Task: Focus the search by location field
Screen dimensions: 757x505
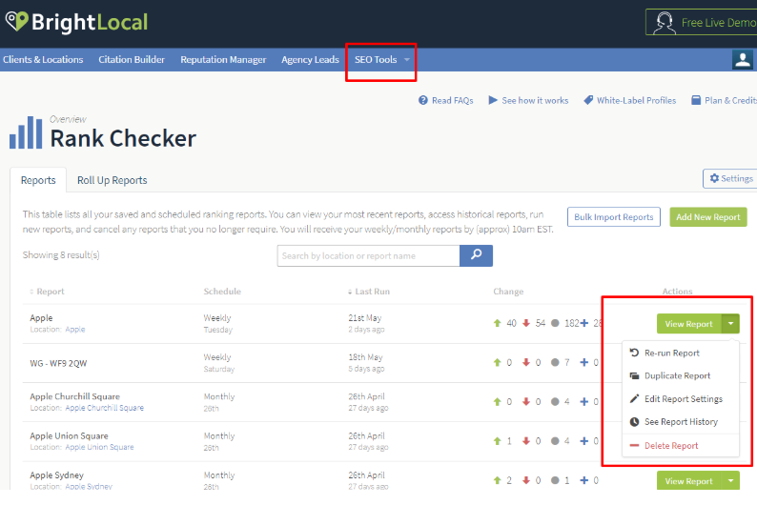Action: click(368, 255)
